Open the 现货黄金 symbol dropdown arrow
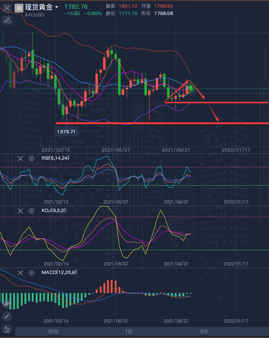 click(x=57, y=7)
